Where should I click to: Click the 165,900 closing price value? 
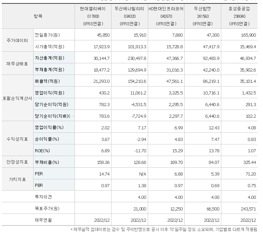click(x=248, y=35)
